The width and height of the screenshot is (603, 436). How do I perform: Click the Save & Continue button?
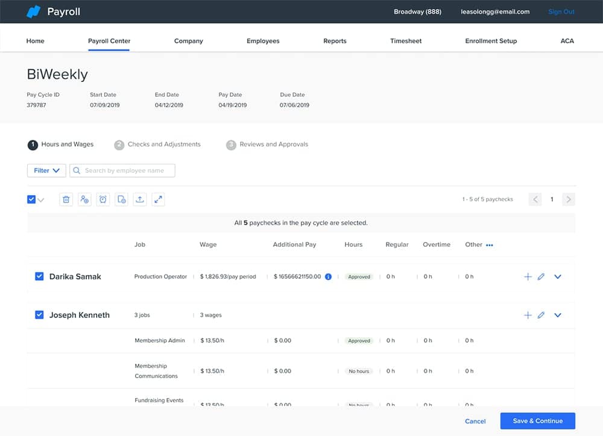click(537, 421)
